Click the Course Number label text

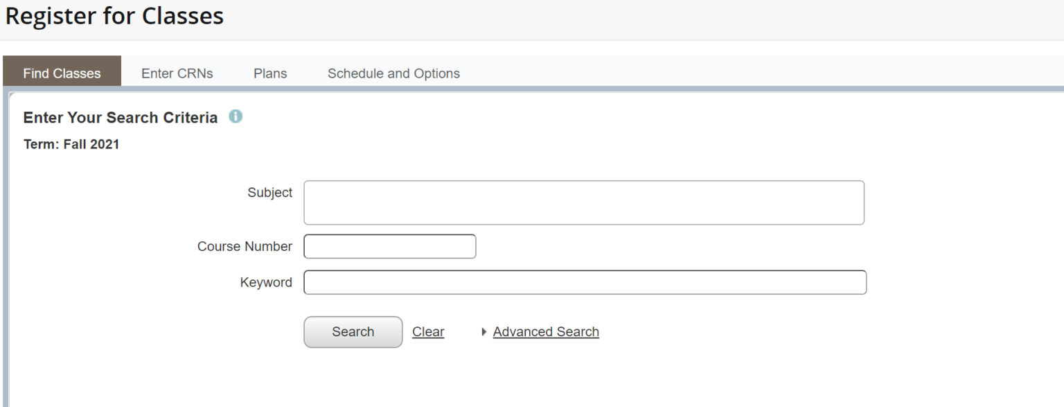tap(245, 247)
